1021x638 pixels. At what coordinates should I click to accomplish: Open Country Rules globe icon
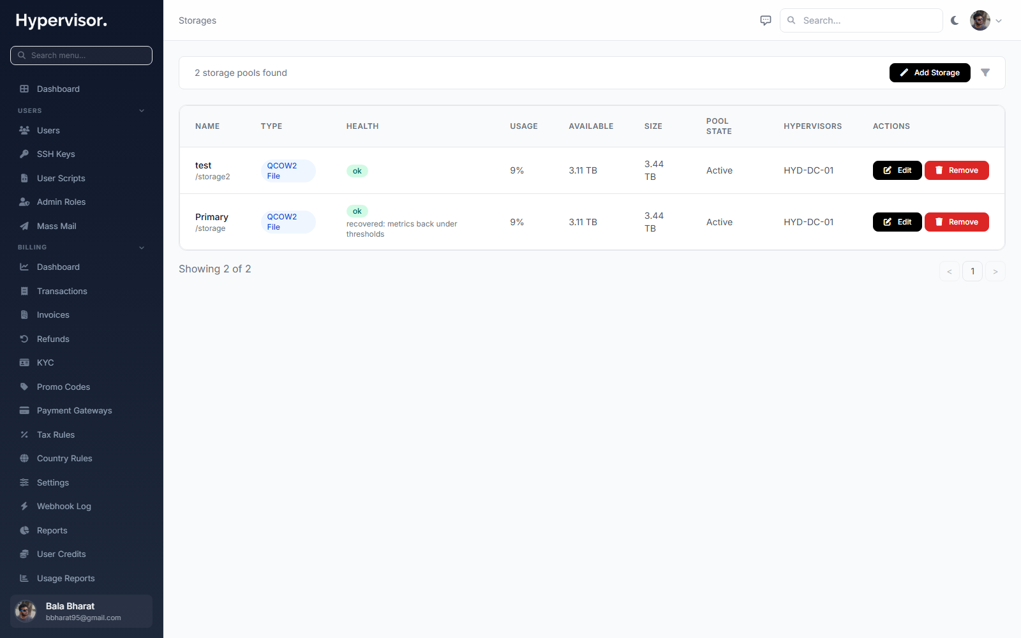(x=24, y=458)
